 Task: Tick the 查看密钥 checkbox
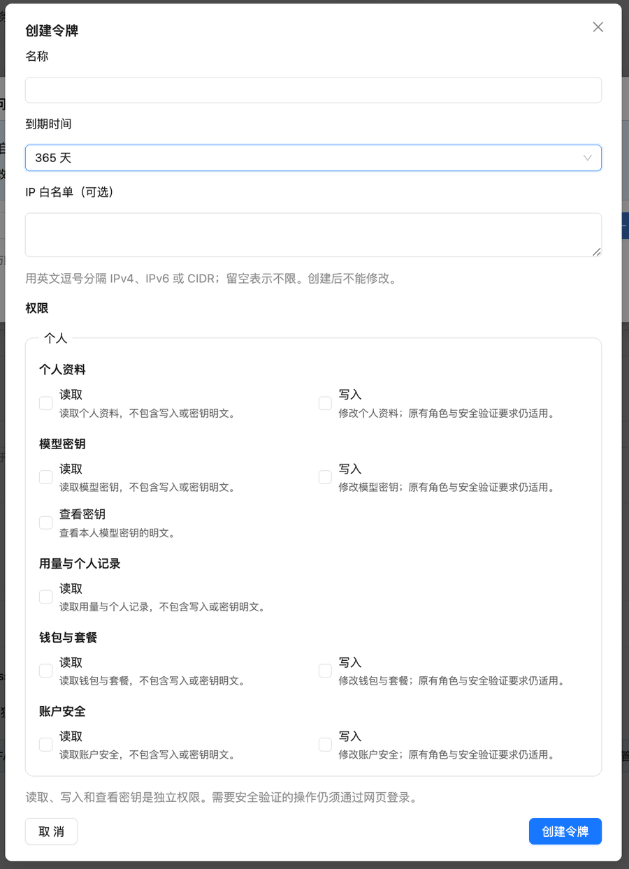click(x=45, y=523)
